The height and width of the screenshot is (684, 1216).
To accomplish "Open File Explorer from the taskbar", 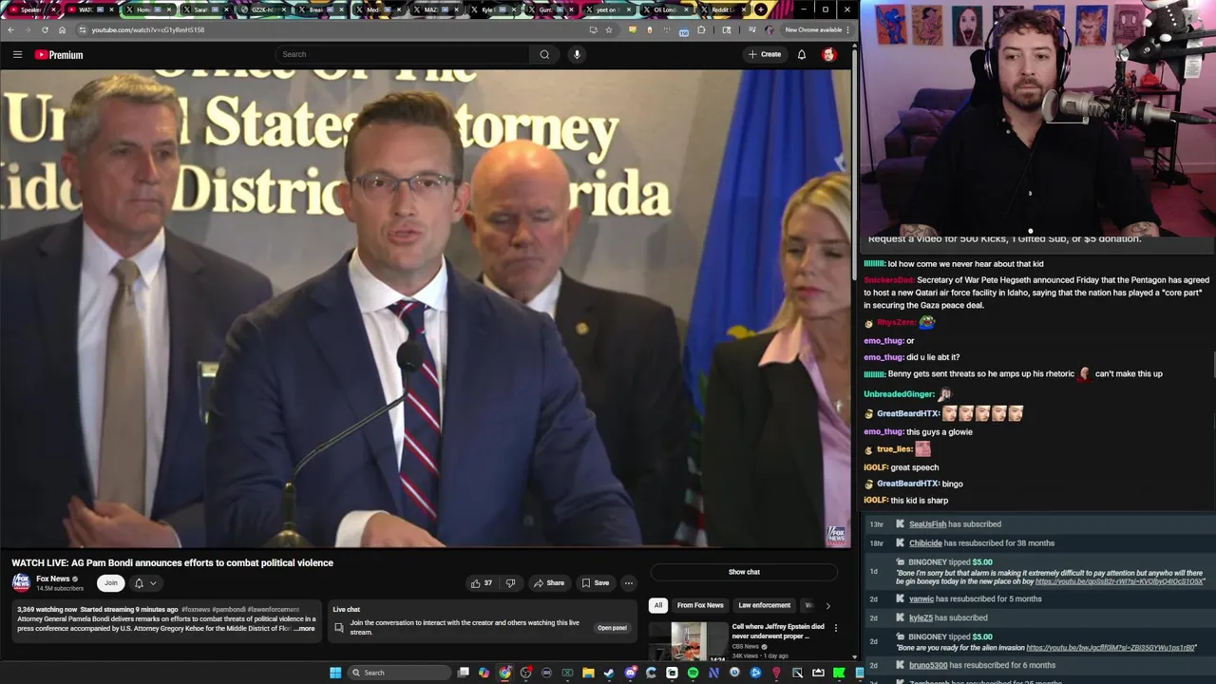I will click(x=588, y=673).
